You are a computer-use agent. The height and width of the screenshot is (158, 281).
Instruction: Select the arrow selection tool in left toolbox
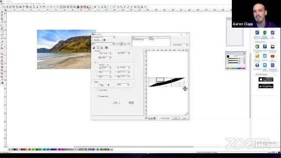(2, 12)
